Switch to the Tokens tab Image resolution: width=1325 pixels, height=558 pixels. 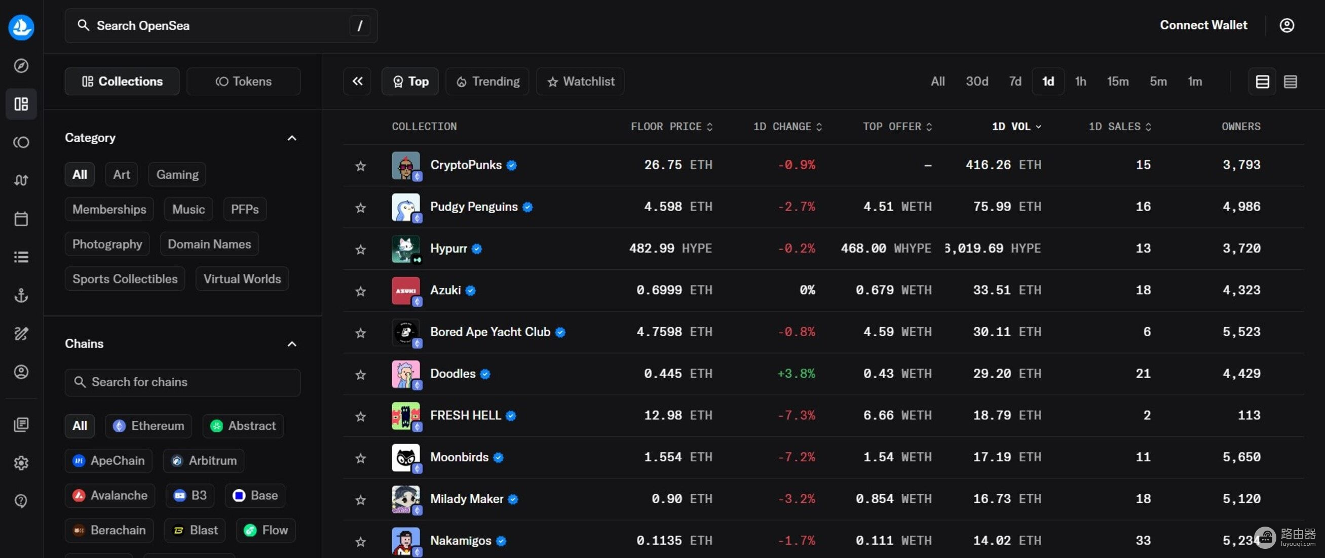pyautogui.click(x=243, y=81)
